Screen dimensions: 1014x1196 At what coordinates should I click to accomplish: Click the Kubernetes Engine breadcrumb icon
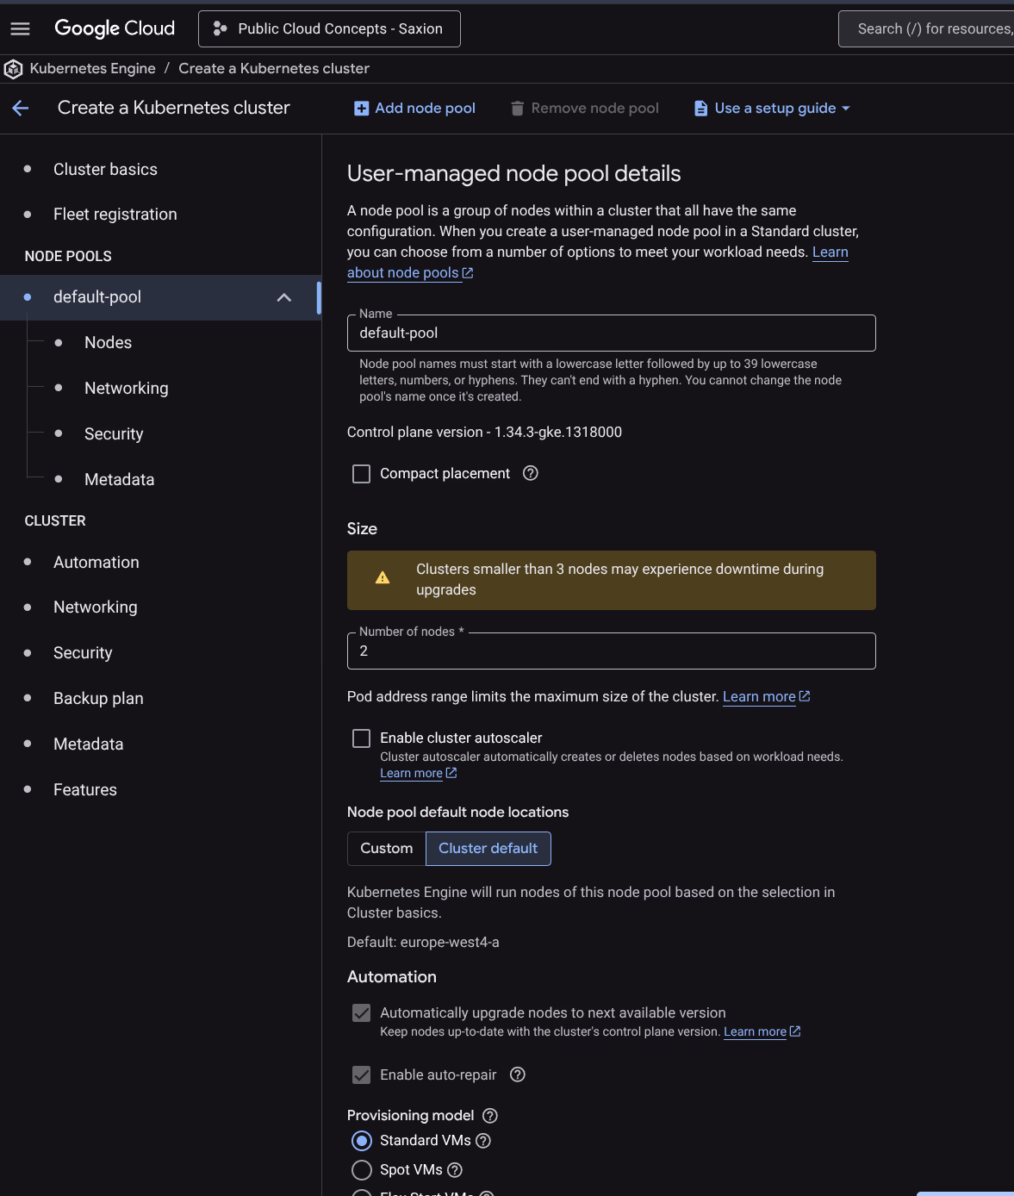(13, 68)
